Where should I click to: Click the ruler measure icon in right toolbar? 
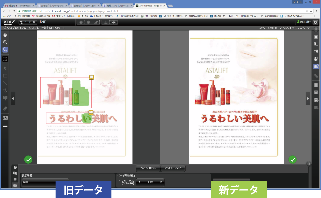pos(316,76)
